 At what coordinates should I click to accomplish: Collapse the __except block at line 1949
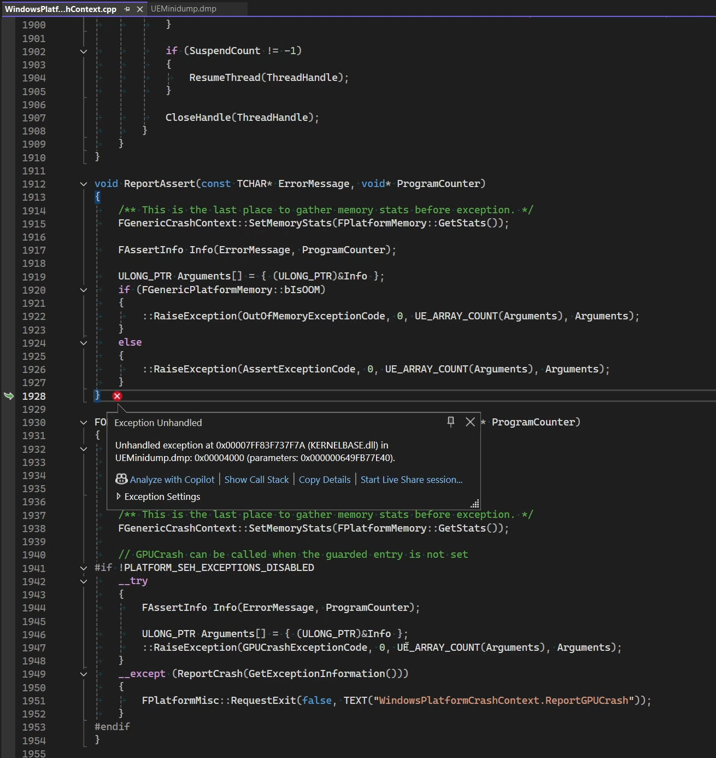coord(84,674)
